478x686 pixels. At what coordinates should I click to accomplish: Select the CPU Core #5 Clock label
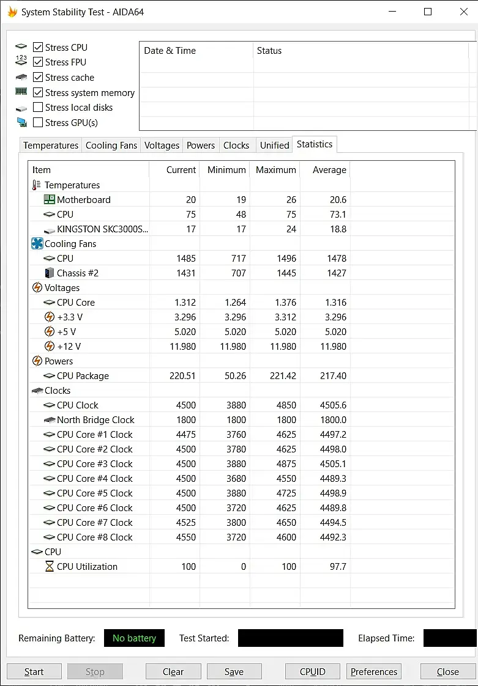(95, 493)
